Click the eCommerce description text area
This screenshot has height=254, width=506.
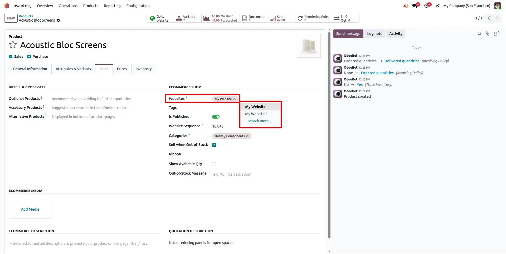click(84, 243)
